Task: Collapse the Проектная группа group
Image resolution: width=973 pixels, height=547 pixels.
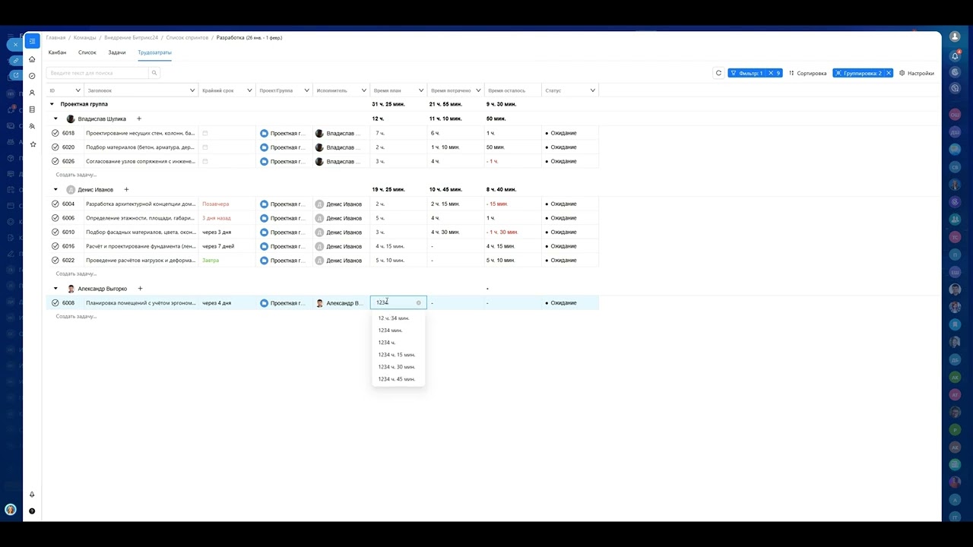Action: click(52, 104)
